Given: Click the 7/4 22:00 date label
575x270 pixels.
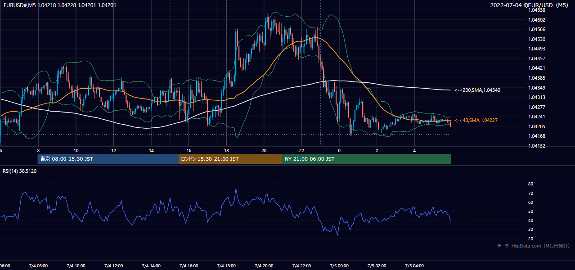Looking at the screenshot, I should pos(302,265).
